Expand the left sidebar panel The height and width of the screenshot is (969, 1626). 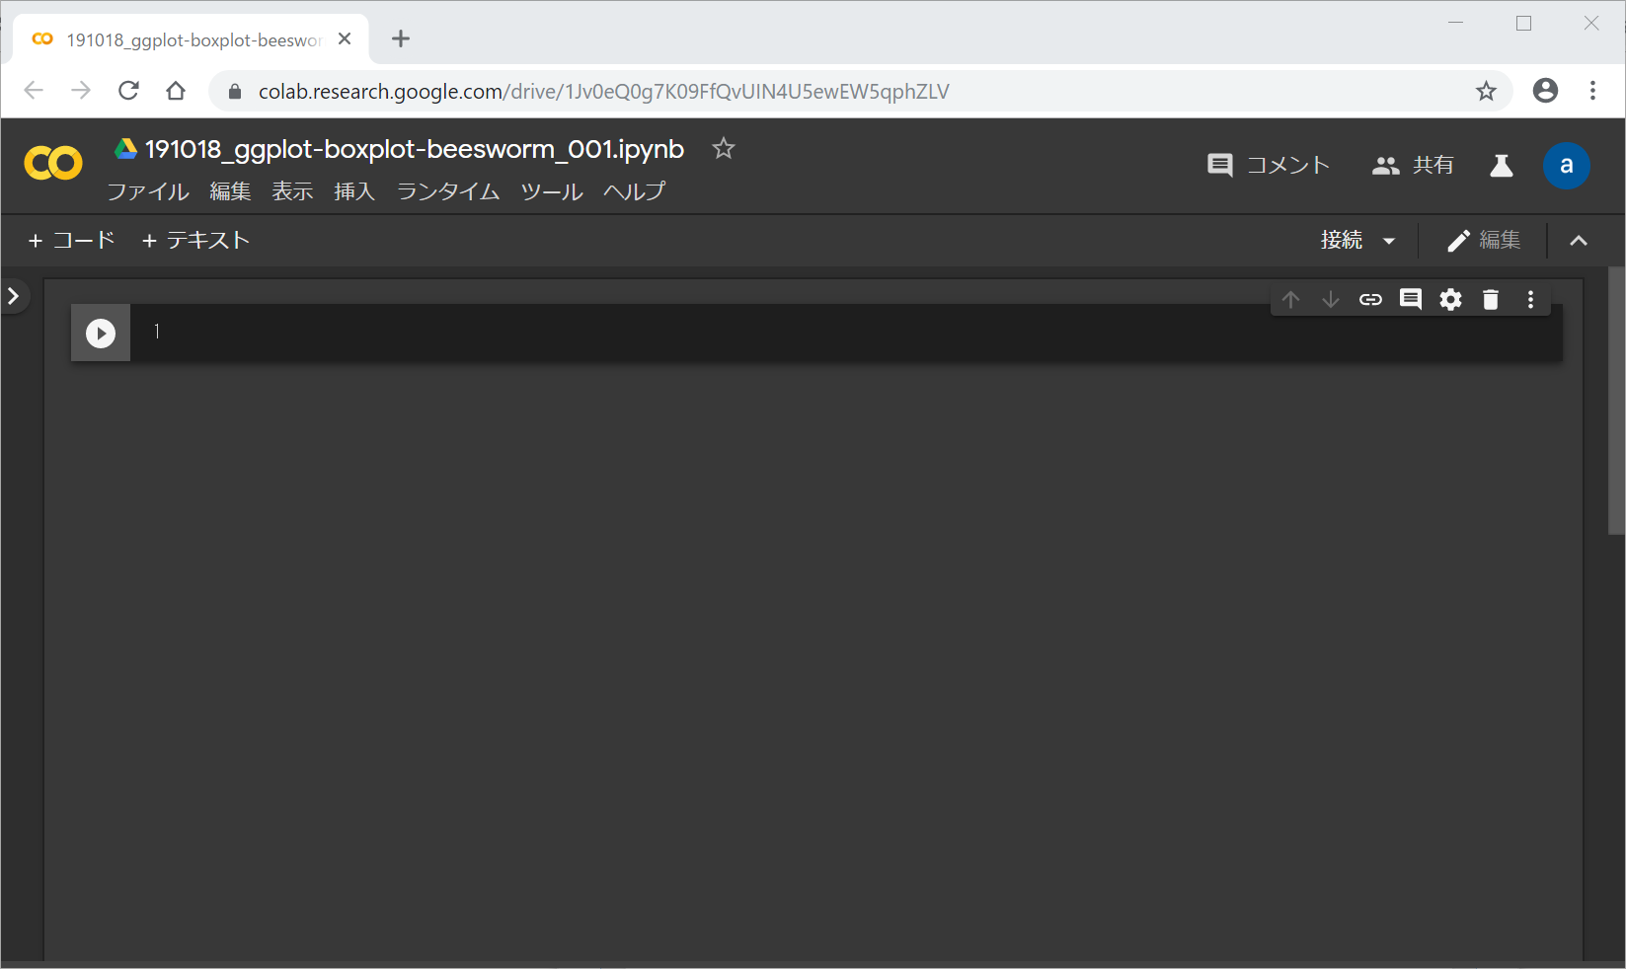pos(14,296)
